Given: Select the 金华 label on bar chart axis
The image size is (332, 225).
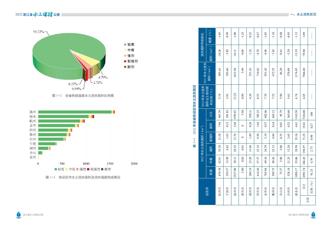Looking at the screenshot, I should coord(33,126).
